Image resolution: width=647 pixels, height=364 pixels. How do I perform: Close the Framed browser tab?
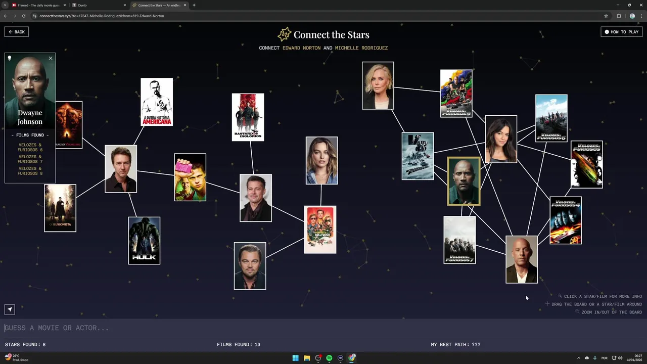point(64,5)
